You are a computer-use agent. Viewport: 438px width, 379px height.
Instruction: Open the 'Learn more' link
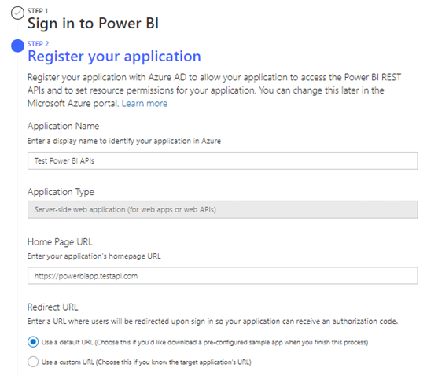[x=145, y=103]
